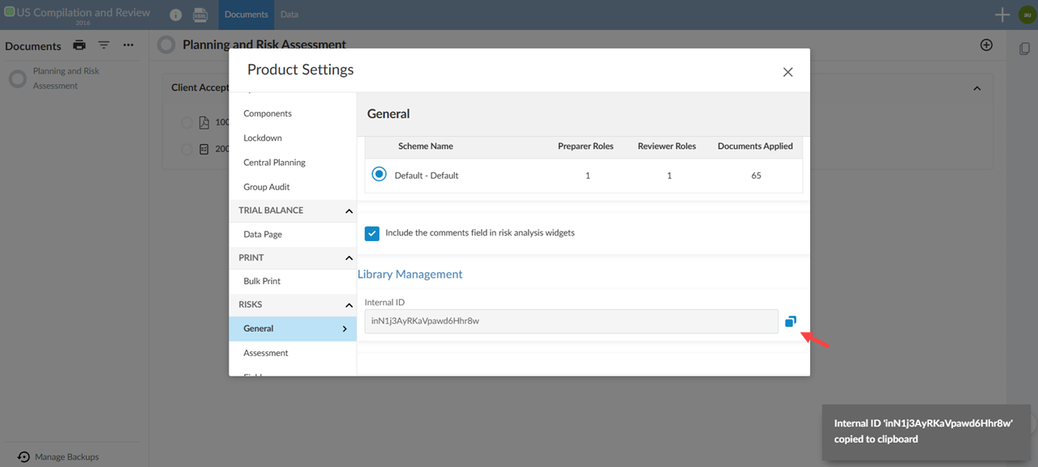Select Assessment under Risks settings
The image size is (1038, 467).
tap(266, 352)
